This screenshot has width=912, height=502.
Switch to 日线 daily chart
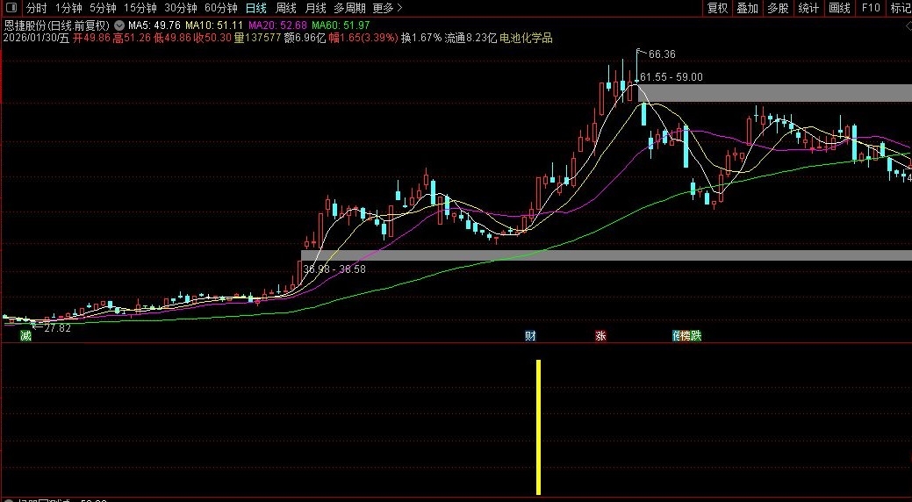tap(256, 8)
